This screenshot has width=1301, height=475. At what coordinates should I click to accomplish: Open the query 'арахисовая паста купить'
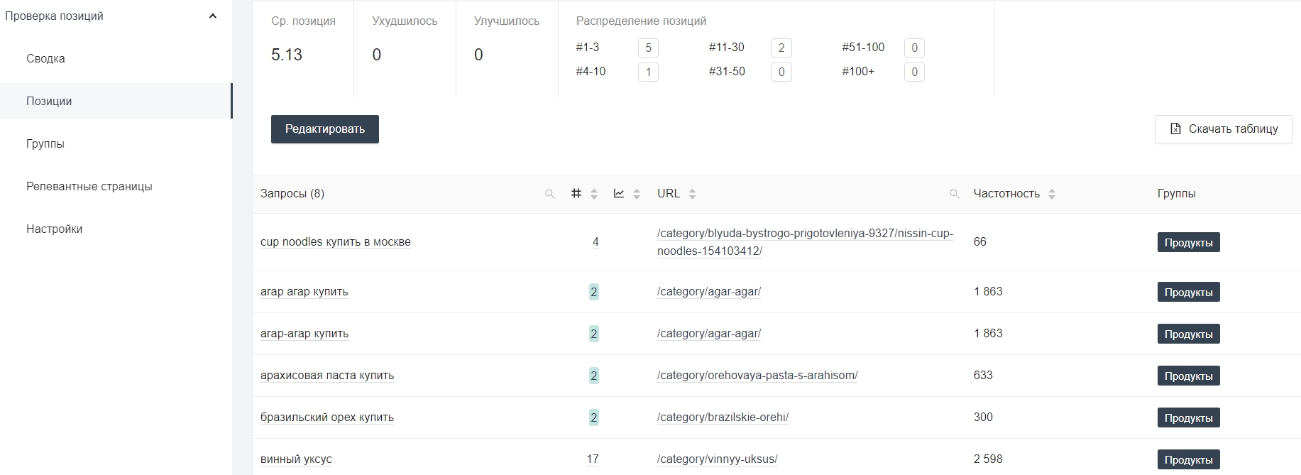327,376
